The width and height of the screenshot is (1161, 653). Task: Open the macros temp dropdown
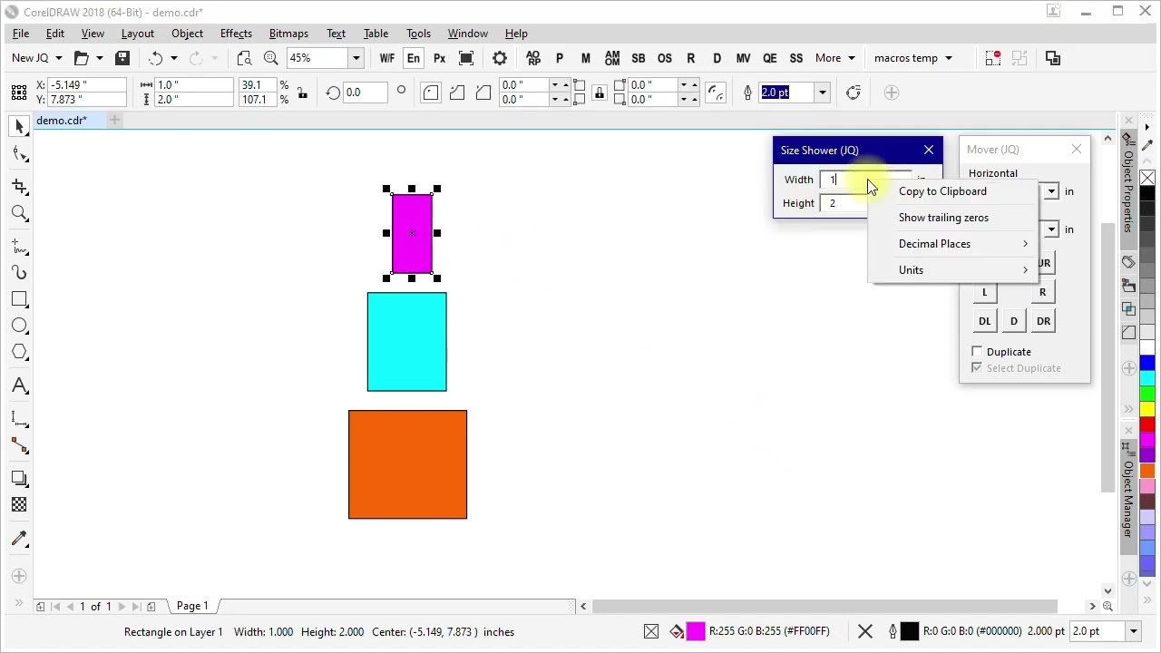pos(913,58)
